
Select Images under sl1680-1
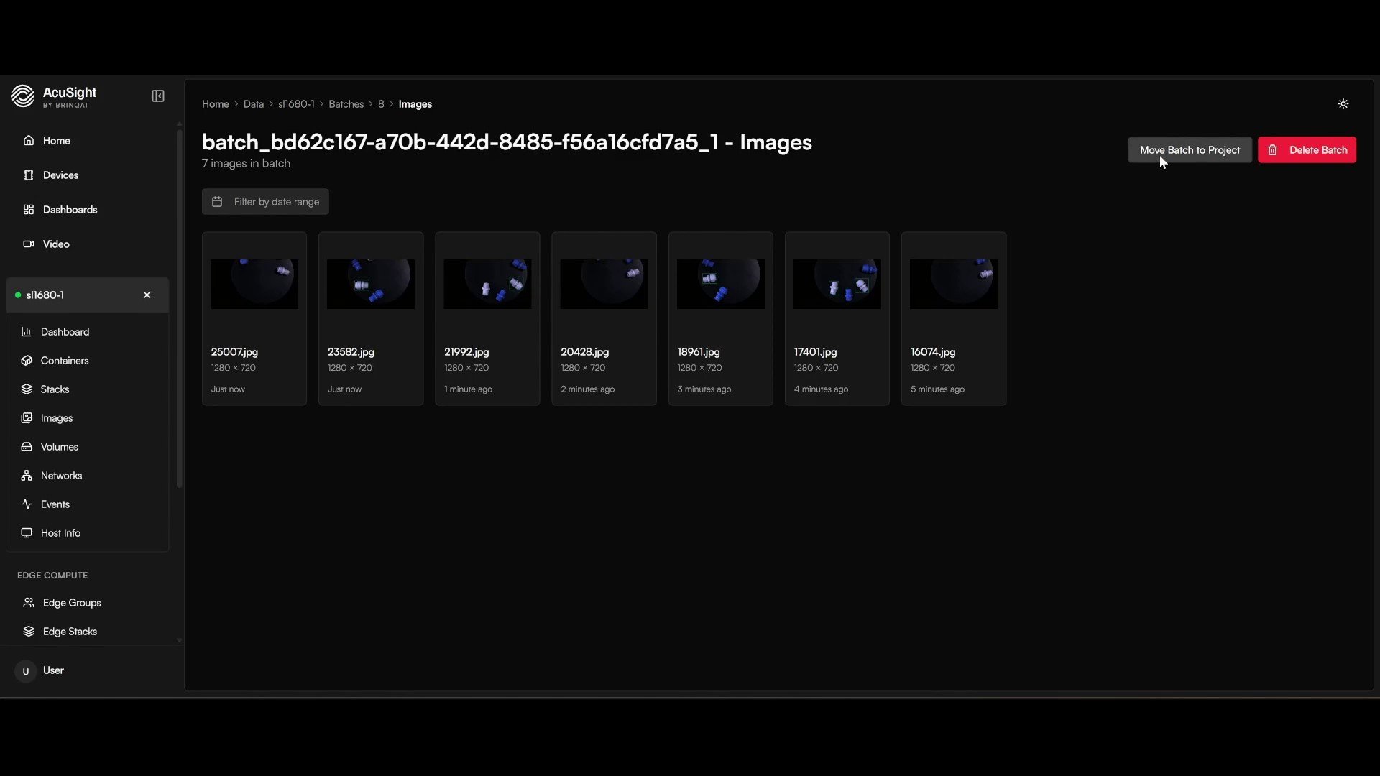click(x=88, y=418)
